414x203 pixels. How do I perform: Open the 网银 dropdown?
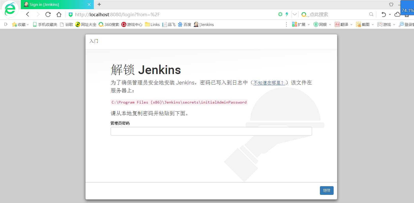click(x=322, y=24)
